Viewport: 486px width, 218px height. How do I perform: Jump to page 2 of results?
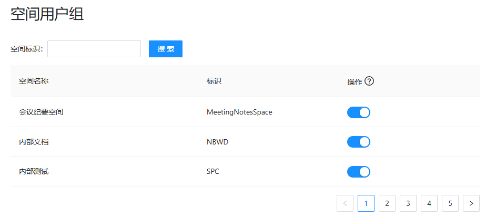(x=387, y=203)
